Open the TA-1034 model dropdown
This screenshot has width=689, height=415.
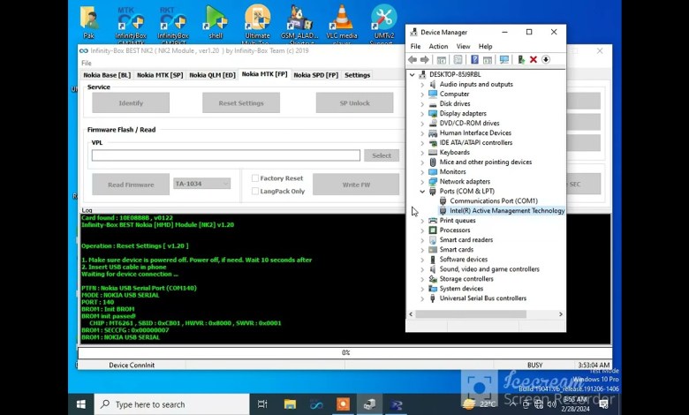click(202, 184)
